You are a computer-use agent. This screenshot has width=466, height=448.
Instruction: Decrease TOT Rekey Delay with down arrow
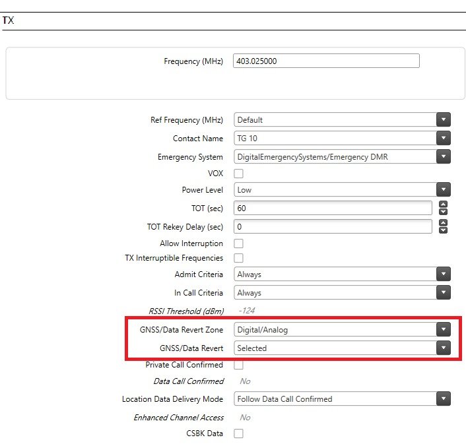click(443, 230)
